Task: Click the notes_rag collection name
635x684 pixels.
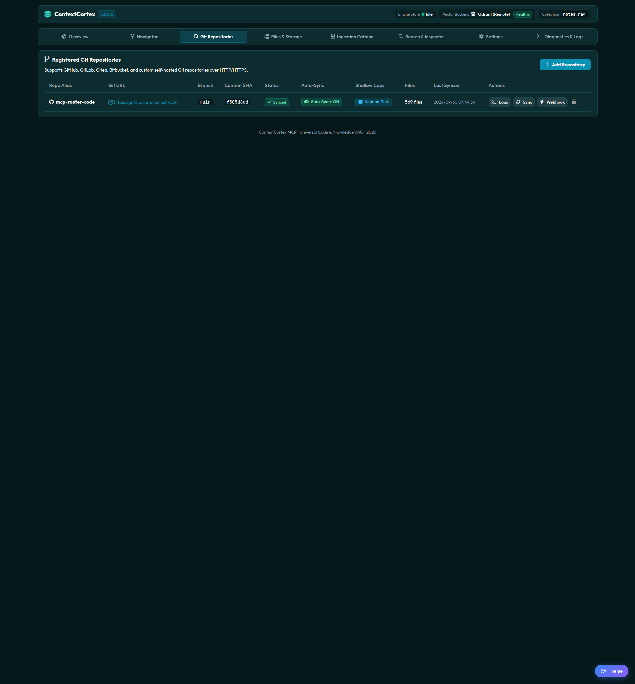Action: pyautogui.click(x=574, y=14)
